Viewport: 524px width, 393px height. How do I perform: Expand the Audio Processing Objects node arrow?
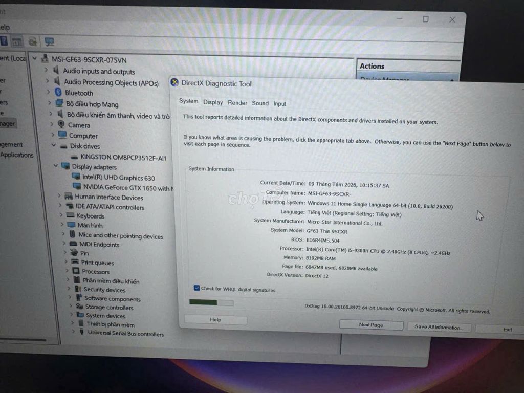(x=47, y=81)
